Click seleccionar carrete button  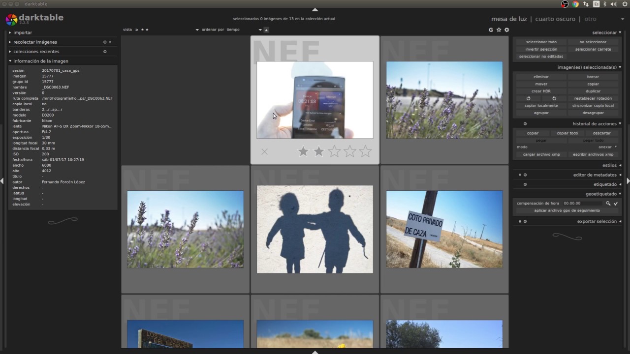click(x=593, y=49)
